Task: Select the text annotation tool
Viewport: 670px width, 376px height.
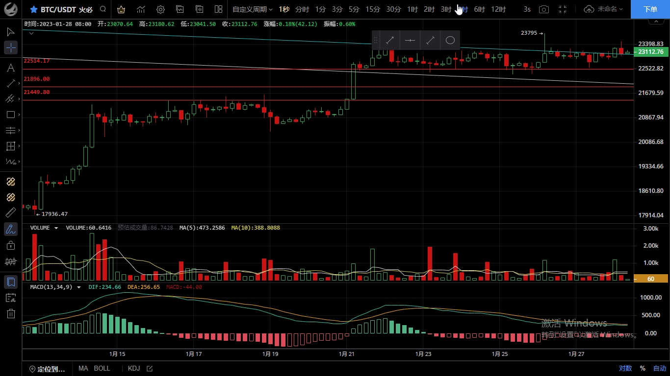Action: click(11, 68)
